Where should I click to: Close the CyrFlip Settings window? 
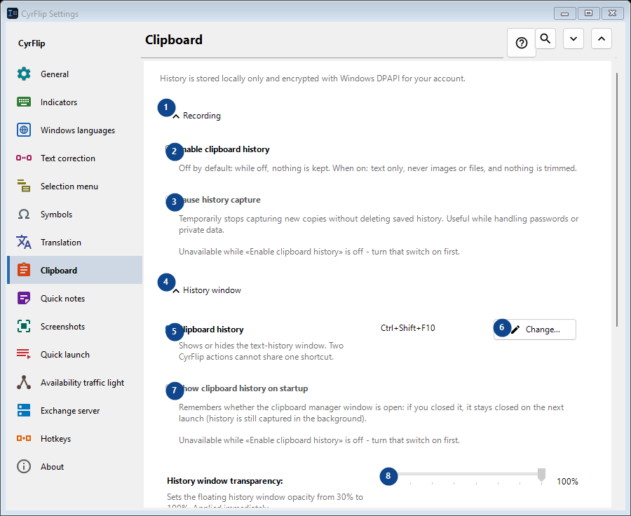click(x=613, y=13)
